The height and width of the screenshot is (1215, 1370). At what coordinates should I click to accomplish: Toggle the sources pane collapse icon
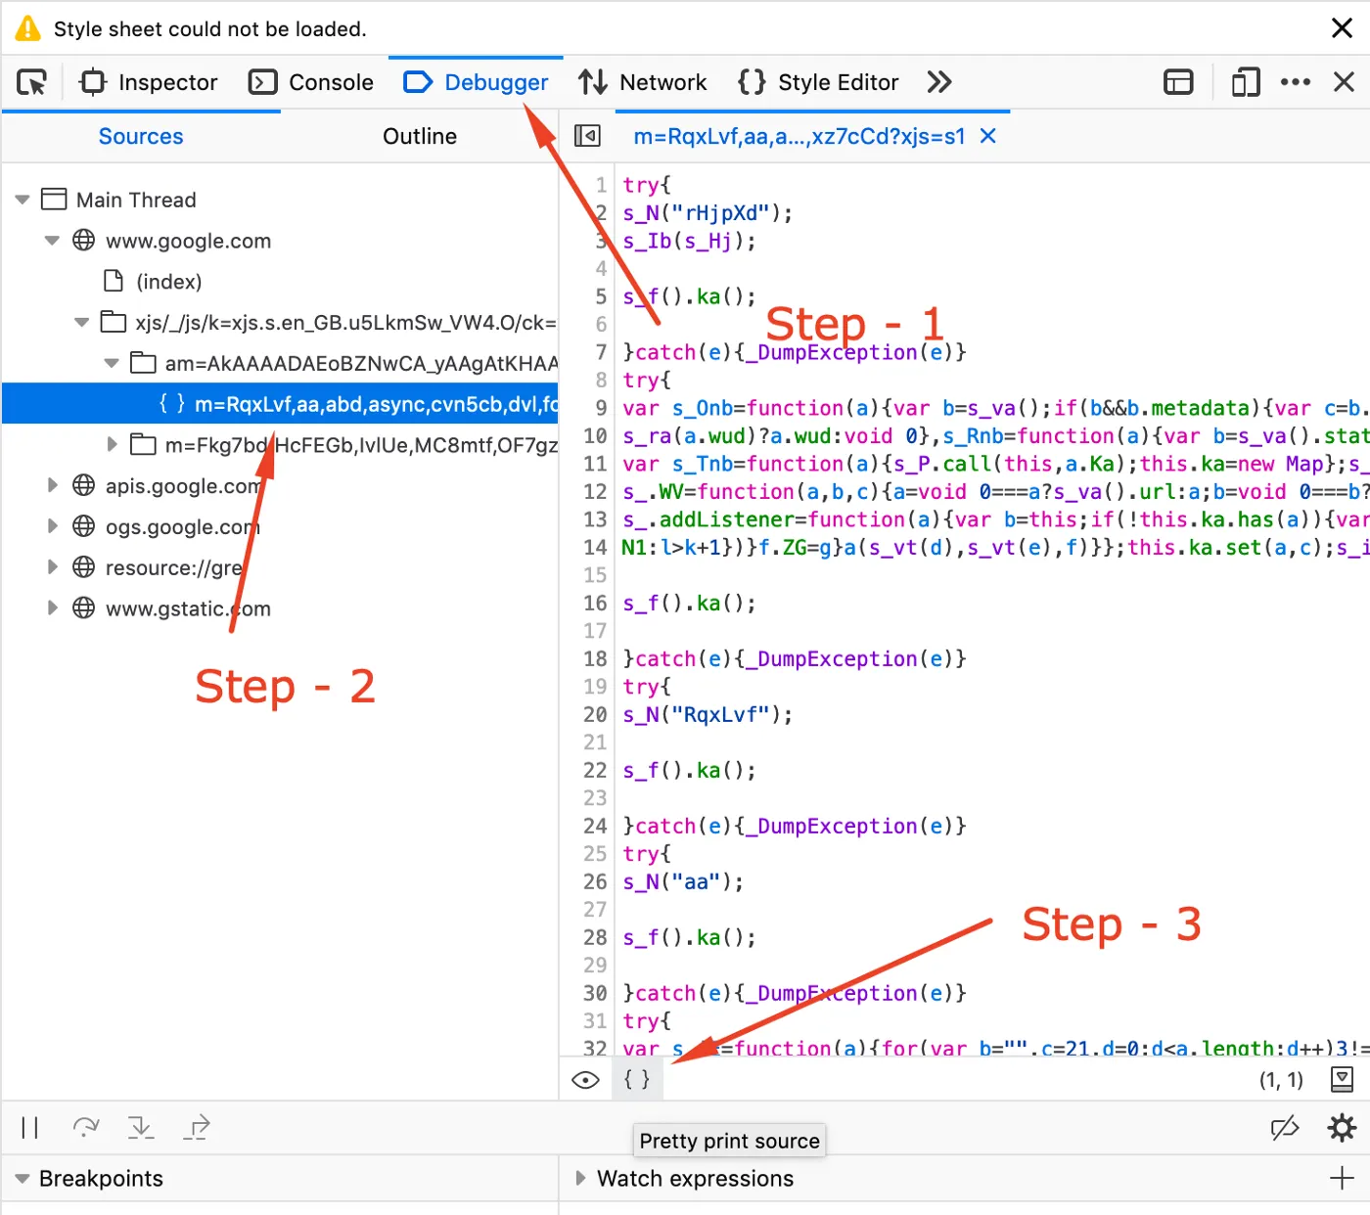587,136
